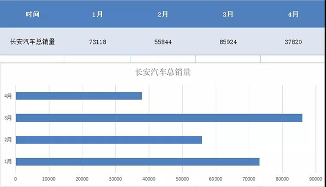Select the 3月 bar in chart
The width and height of the screenshot is (326, 187).
tap(159, 118)
